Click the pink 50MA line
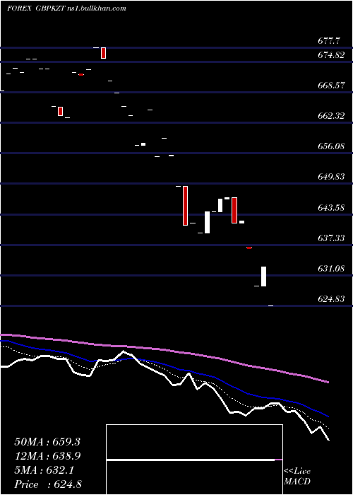The height and width of the screenshot is (495, 353). (x=164, y=350)
